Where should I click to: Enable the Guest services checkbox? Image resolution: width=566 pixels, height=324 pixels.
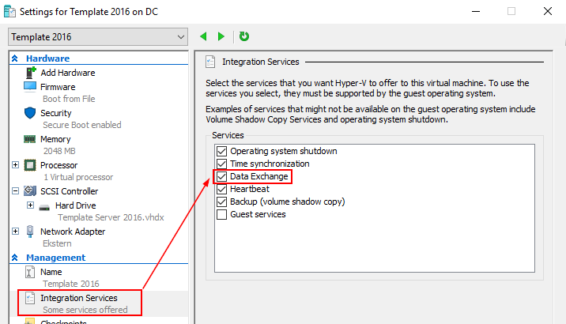[221, 214]
